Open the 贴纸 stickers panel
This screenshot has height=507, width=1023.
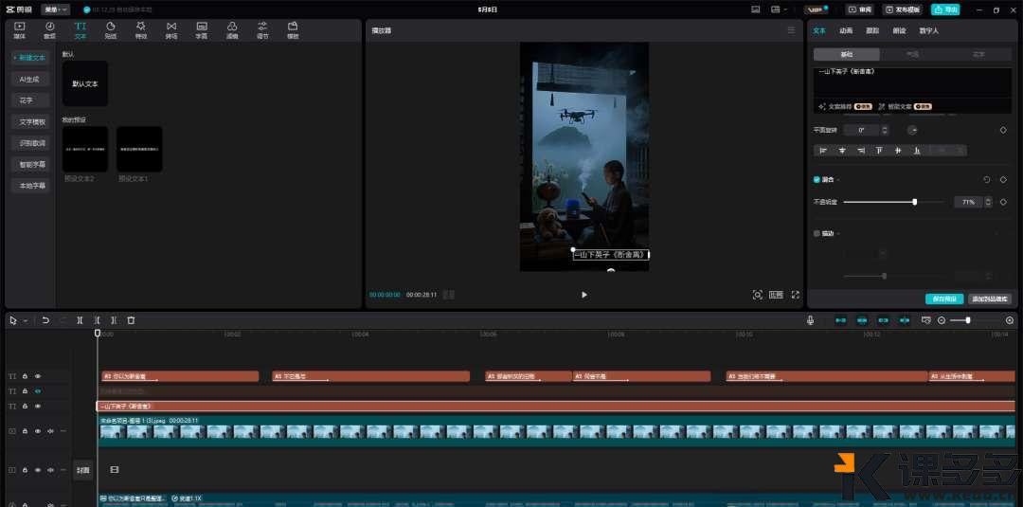111,30
